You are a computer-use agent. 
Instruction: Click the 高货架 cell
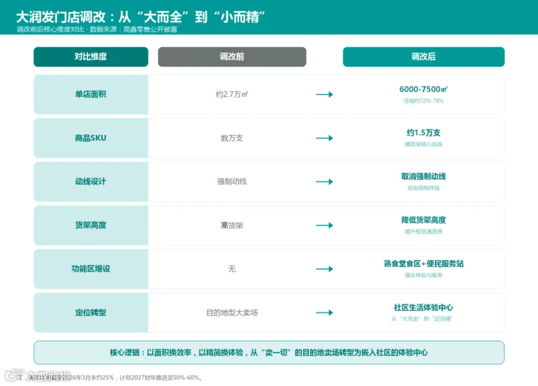tap(232, 226)
